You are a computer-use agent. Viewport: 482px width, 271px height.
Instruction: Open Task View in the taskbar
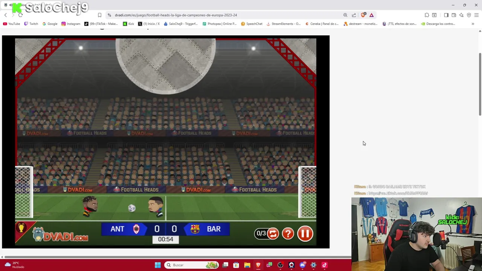pyautogui.click(x=225, y=265)
